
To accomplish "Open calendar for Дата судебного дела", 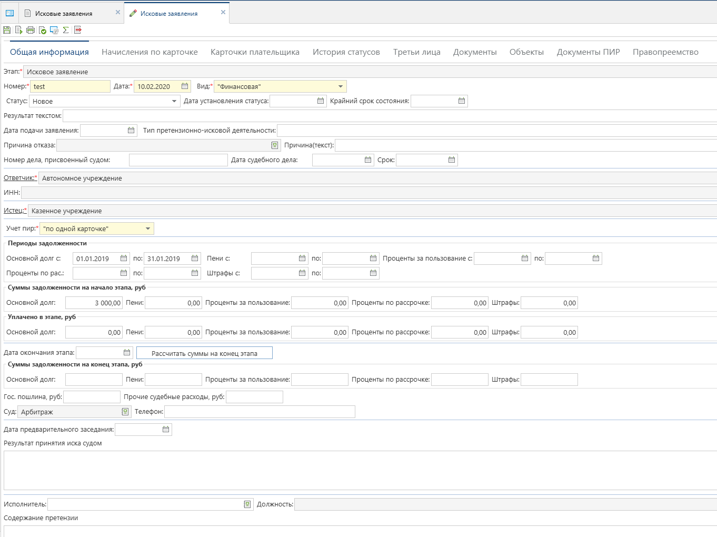I will (x=368, y=160).
